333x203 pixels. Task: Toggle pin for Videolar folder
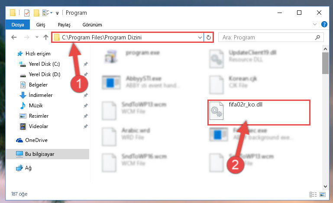pos(86,126)
